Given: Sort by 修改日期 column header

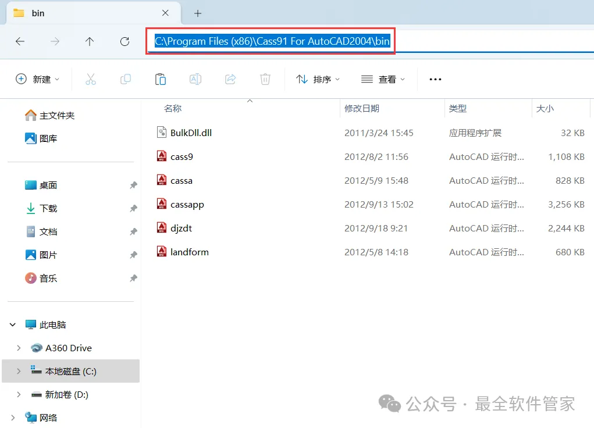Looking at the screenshot, I should [362, 108].
